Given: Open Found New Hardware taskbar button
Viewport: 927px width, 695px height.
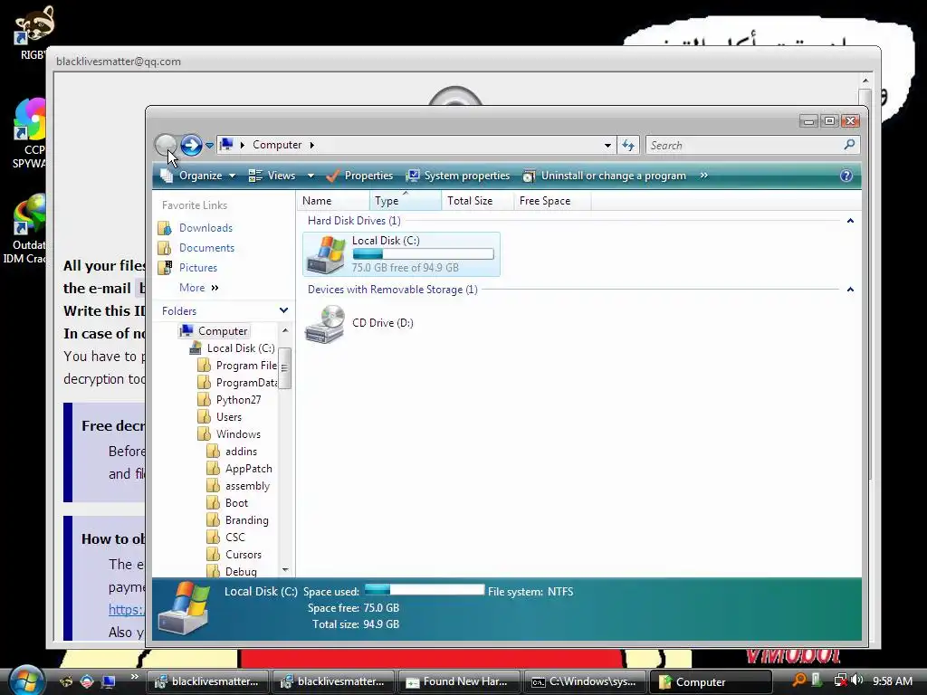Looking at the screenshot, I should pos(459,681).
